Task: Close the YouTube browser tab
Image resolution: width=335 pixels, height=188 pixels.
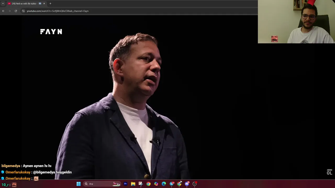Action: point(44,4)
